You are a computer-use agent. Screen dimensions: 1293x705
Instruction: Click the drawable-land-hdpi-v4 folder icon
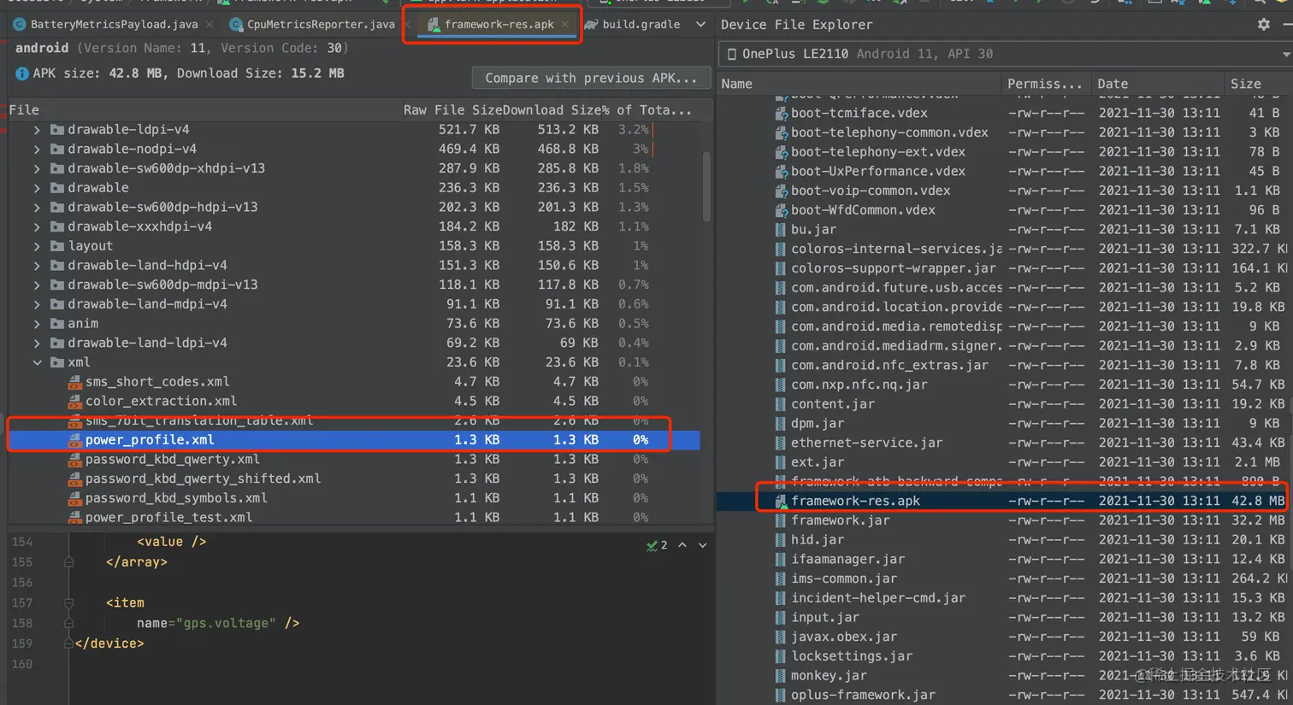click(57, 266)
